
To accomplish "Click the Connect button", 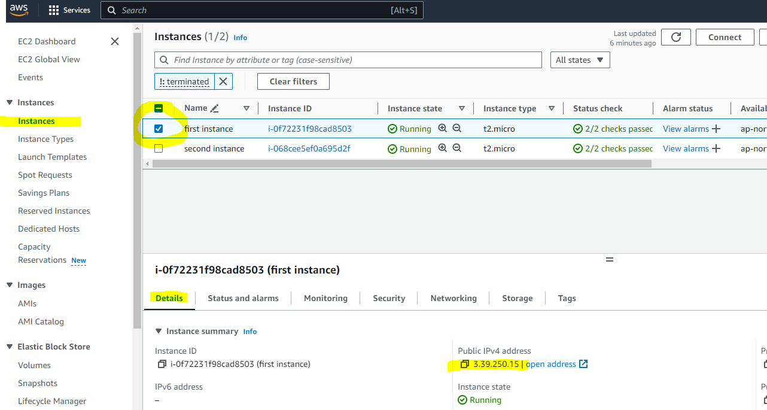I will pyautogui.click(x=725, y=37).
